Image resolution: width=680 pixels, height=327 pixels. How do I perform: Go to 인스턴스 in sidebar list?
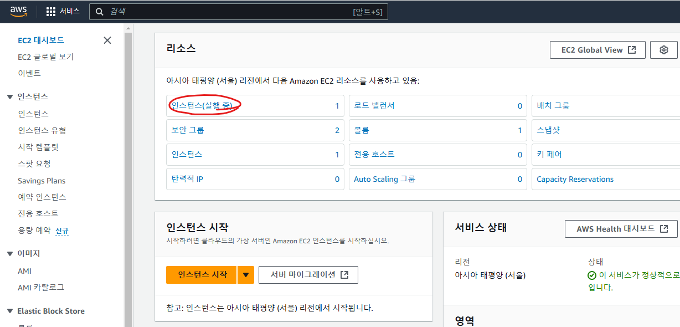coord(33,114)
